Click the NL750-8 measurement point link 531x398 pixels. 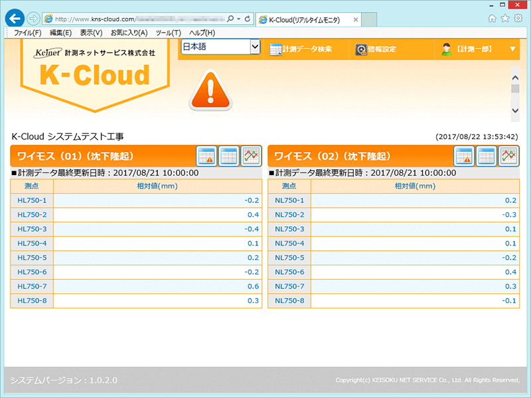(289, 300)
